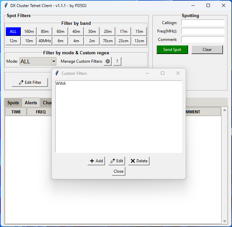Close the Custom Filters dialog window
Screen dimensions: 232x227
[x=118, y=171]
